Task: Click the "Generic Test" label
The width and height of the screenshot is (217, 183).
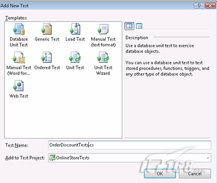Action: pos(47,39)
